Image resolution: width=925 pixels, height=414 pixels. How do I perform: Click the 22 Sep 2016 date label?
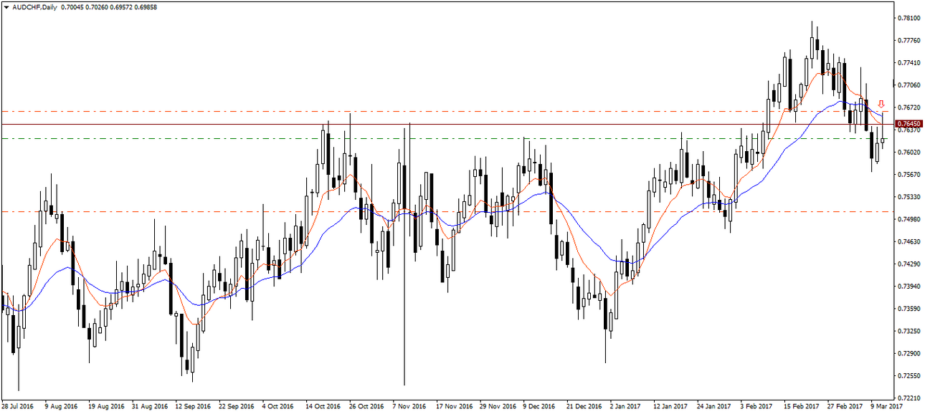pyautogui.click(x=236, y=406)
